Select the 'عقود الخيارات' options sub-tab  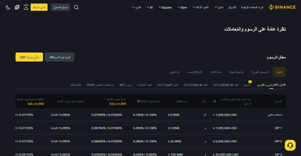[x=144, y=85]
